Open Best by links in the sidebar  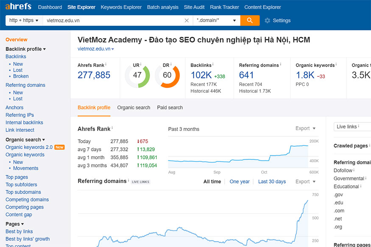(x=19, y=231)
